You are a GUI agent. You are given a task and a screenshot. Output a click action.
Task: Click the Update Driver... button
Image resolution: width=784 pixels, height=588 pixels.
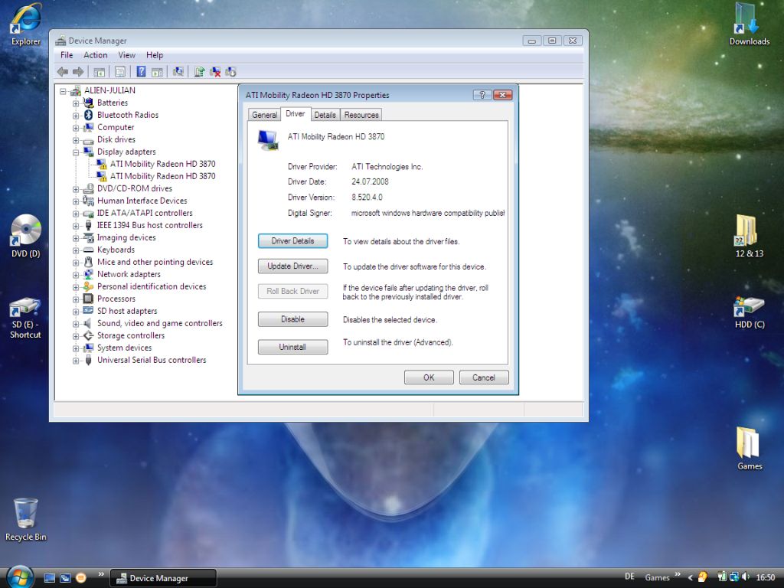point(293,266)
